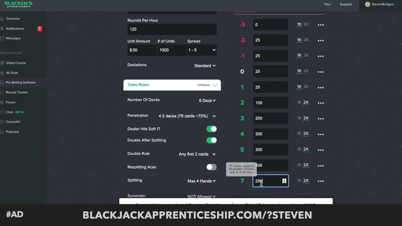Image resolution: width=402 pixels, height=226 pixels.
Task: Click the Blackjack Apprenticeship logo
Action: tap(19, 4)
